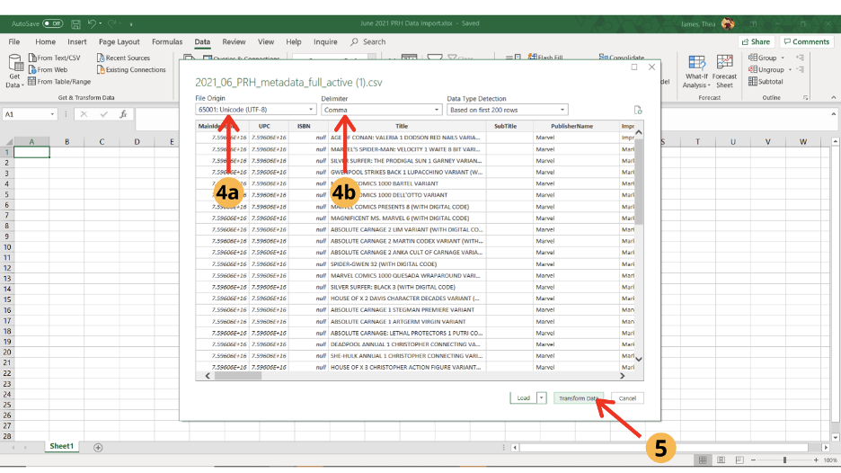Click the confirm formula checkmark icon
The image size is (841, 473).
pos(103,114)
